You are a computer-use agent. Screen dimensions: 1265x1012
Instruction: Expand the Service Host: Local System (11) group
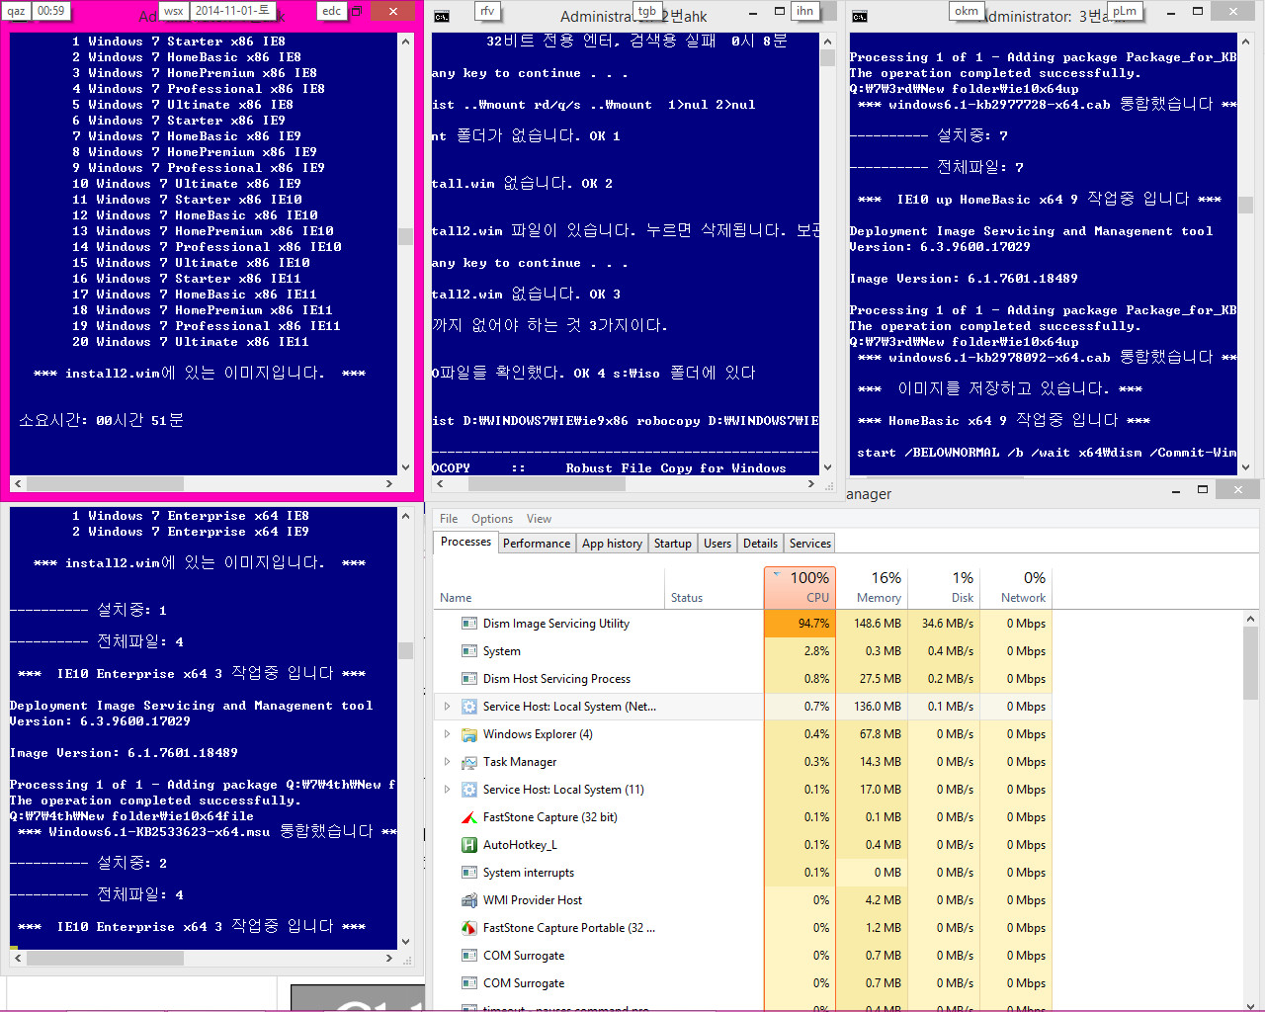point(447,790)
